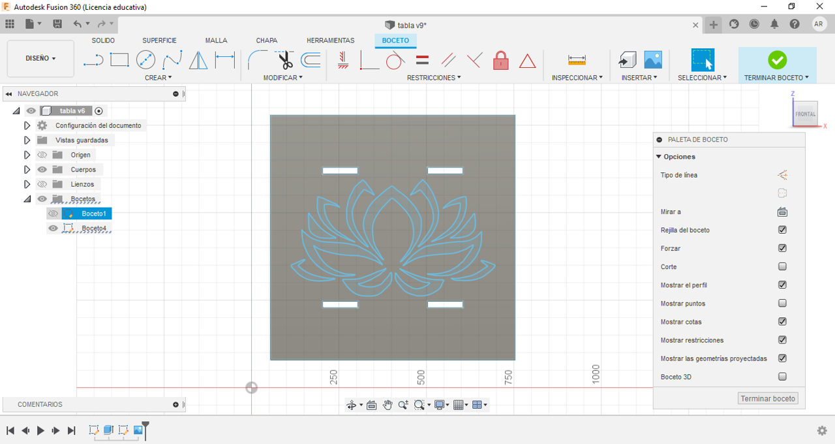This screenshot has height=444, width=835.
Task: Toggle the Forzar checkbox
Action: (782, 248)
